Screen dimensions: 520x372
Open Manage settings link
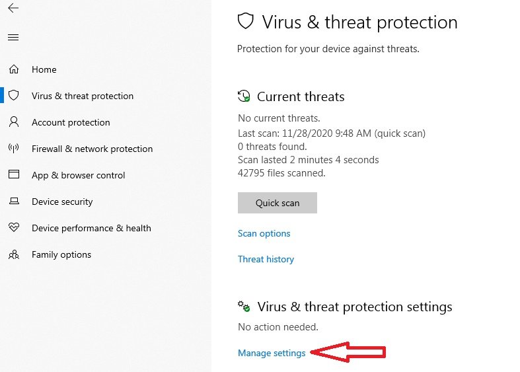(272, 353)
